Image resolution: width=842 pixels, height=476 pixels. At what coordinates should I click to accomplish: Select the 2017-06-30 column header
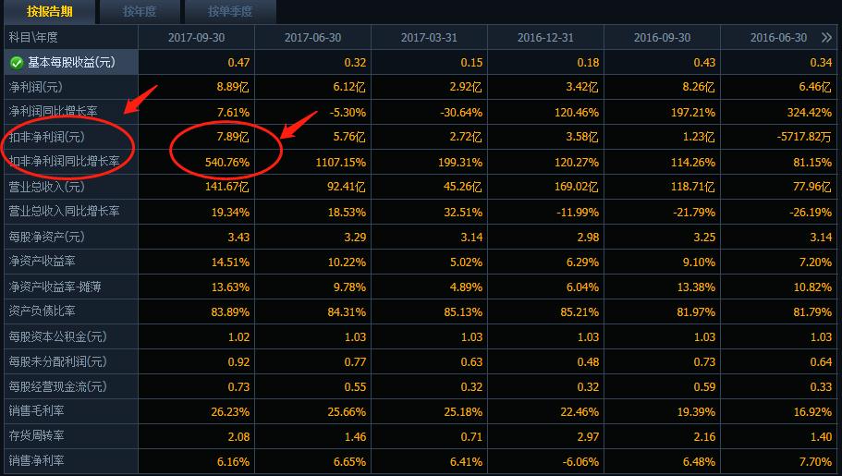point(312,38)
